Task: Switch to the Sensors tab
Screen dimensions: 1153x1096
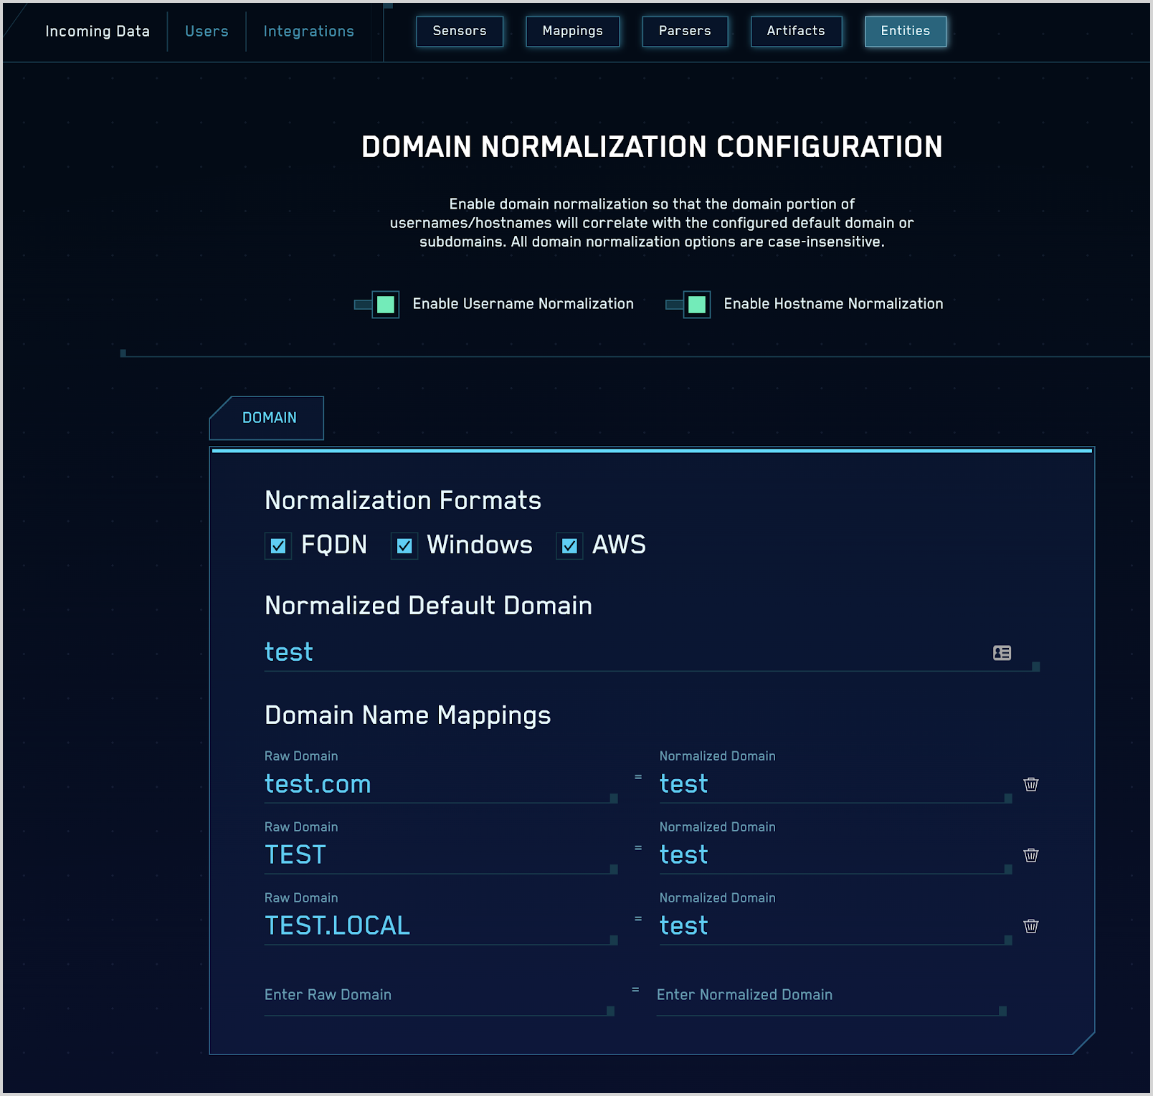Action: point(459,31)
